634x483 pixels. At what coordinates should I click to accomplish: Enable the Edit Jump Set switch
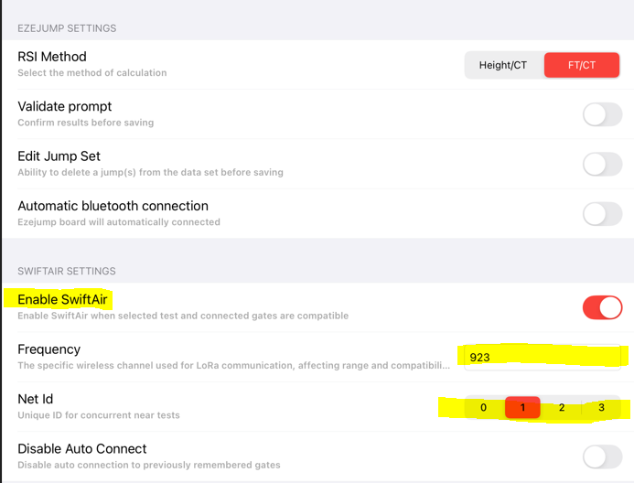click(x=602, y=164)
